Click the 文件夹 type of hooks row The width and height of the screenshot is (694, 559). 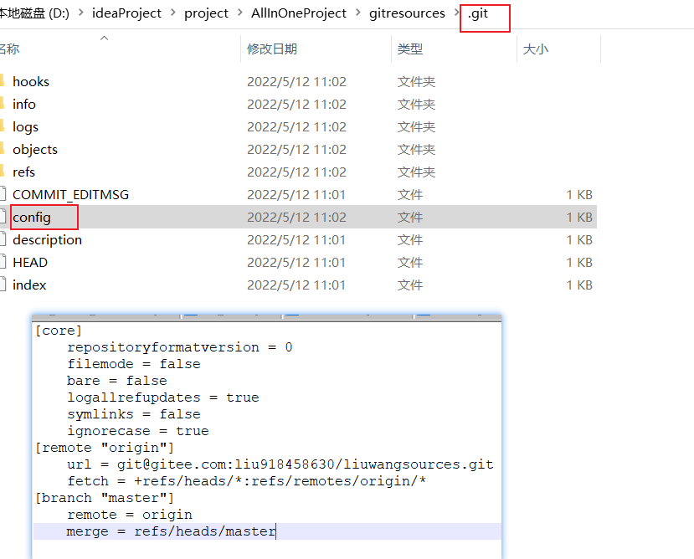coord(417,82)
